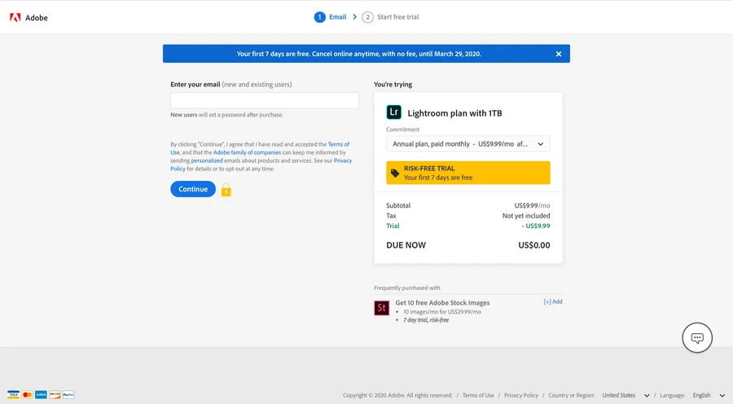The image size is (733, 404).
Task: Open Privacy Policy link in agreement text
Action: 343,160
